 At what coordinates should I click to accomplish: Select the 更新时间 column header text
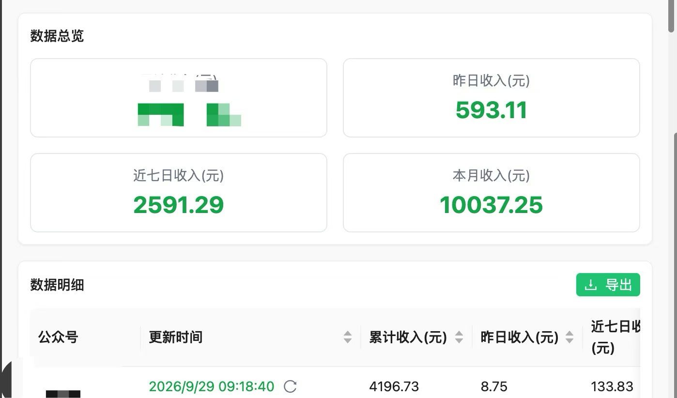pos(175,337)
